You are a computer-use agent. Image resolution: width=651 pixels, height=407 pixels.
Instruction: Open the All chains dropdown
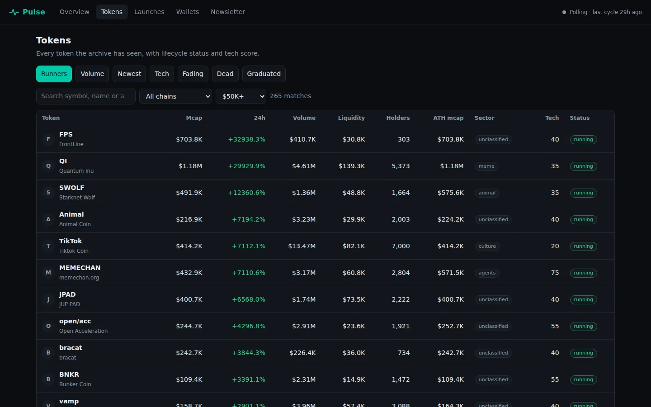point(176,96)
